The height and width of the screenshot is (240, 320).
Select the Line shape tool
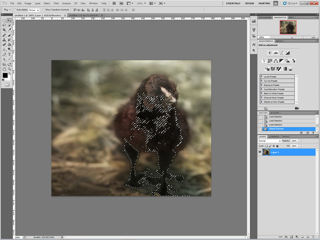[9, 59]
